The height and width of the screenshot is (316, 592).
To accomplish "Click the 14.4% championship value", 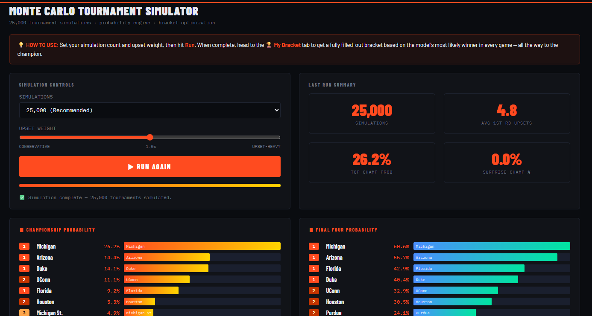I will coord(111,258).
